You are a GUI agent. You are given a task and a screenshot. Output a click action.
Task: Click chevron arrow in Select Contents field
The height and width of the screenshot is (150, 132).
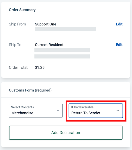58,111
